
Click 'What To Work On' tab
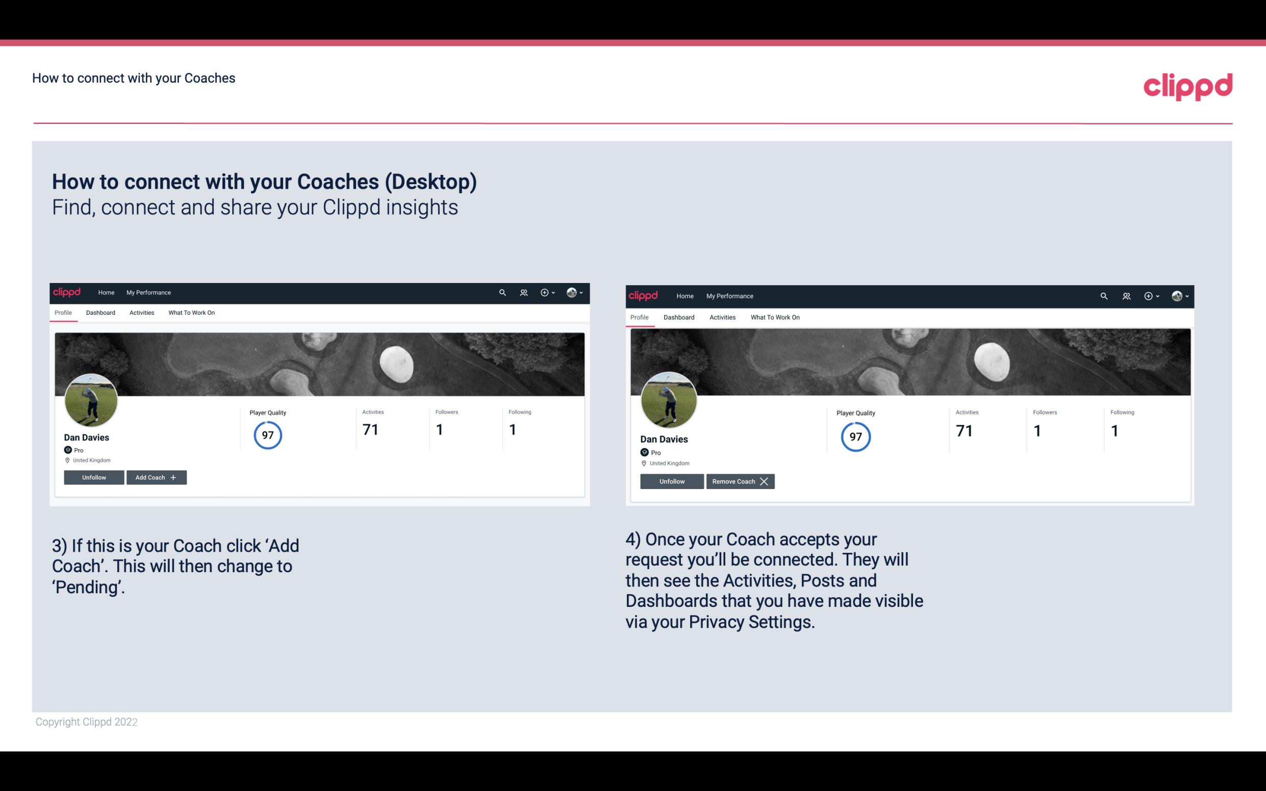[190, 313]
